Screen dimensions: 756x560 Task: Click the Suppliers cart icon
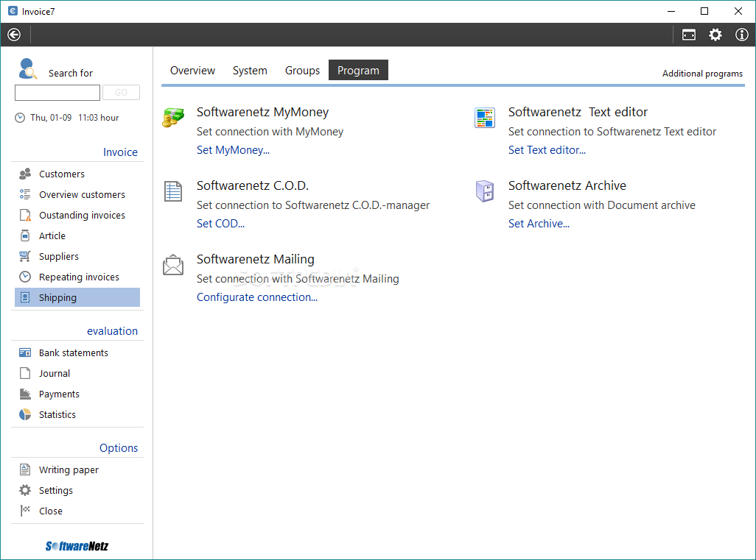point(25,256)
